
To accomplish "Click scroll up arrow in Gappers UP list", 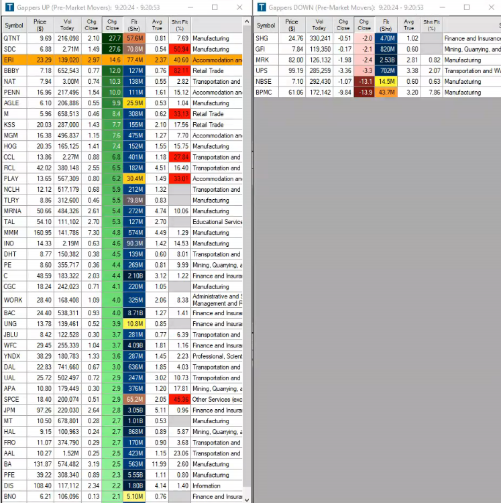I will click(x=246, y=21).
